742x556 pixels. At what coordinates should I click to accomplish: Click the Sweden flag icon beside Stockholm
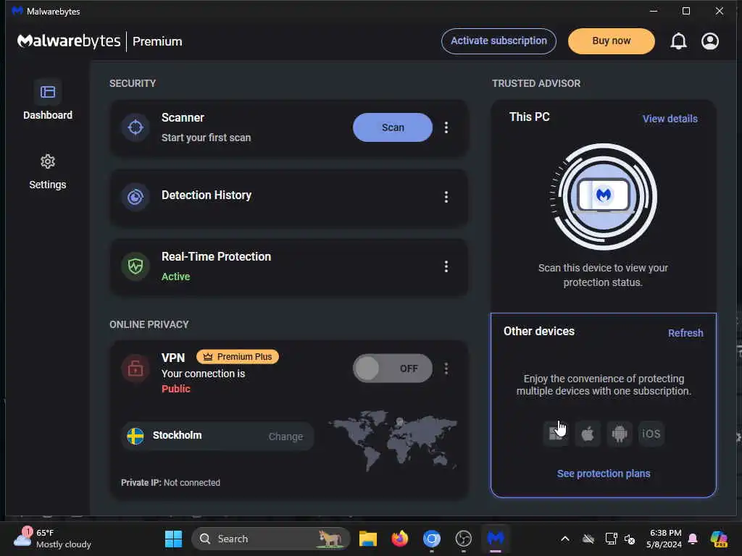click(136, 436)
